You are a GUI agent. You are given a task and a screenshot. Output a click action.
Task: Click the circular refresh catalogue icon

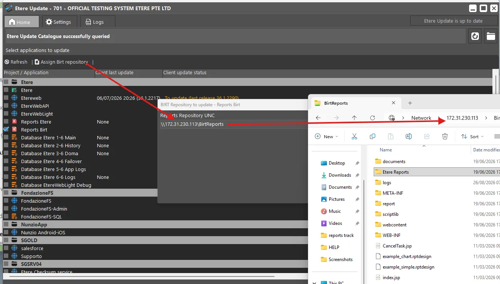475,36
